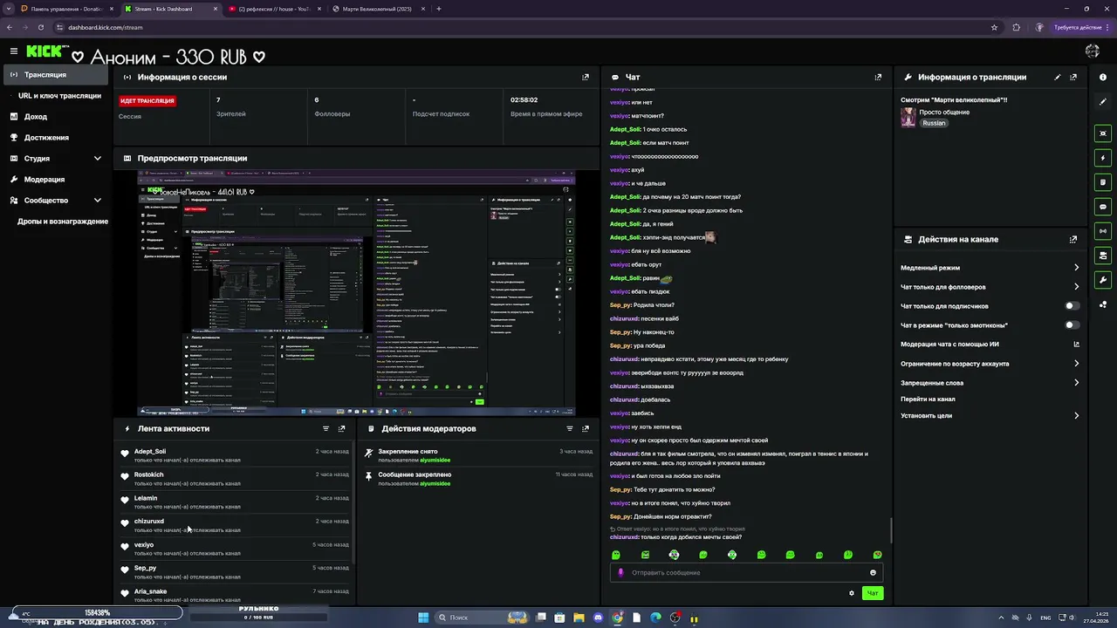Click the purple microphone icon in chat input
The image size is (1117, 628).
coord(621,572)
